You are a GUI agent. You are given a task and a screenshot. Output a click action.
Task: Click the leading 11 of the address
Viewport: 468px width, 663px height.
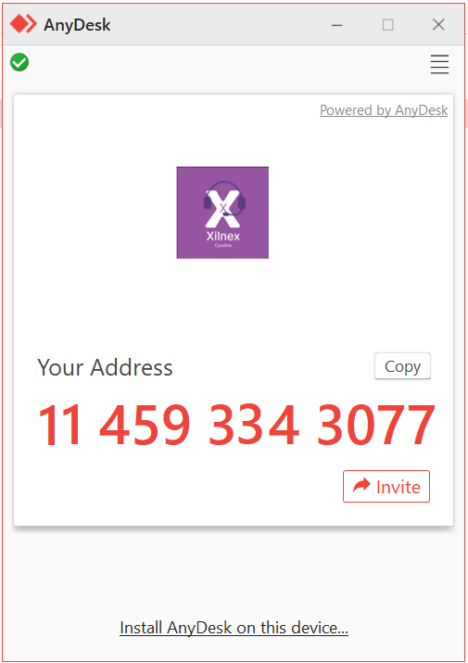click(59, 425)
